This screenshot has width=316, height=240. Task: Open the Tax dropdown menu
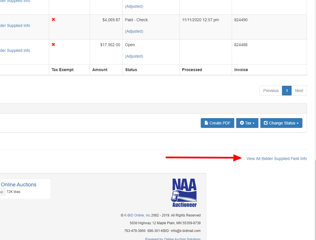247,123
